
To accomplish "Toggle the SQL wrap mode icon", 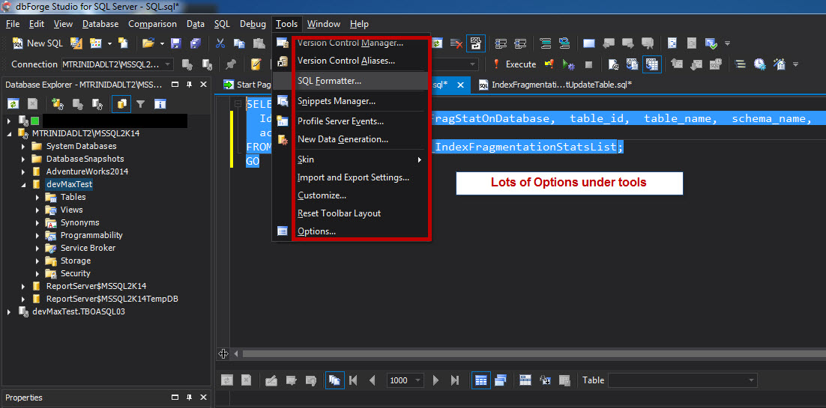I will (476, 43).
